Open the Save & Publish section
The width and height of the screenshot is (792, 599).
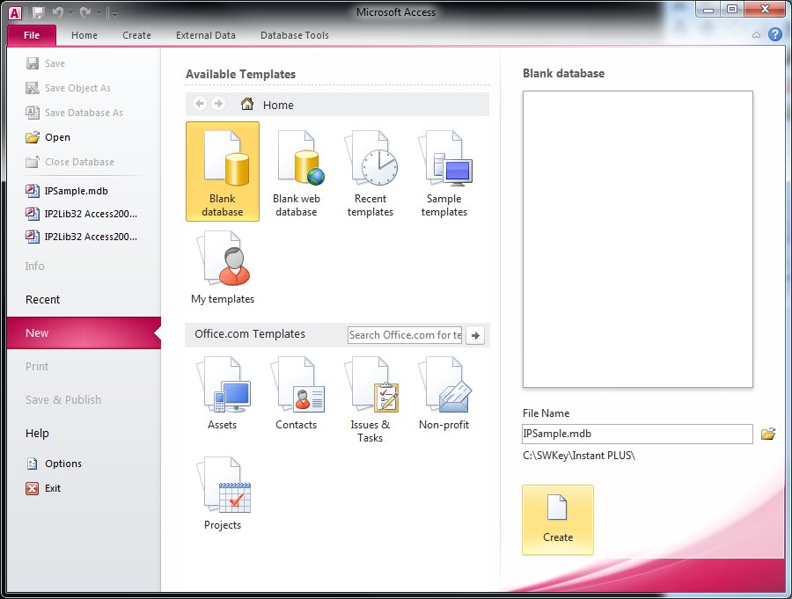[63, 399]
